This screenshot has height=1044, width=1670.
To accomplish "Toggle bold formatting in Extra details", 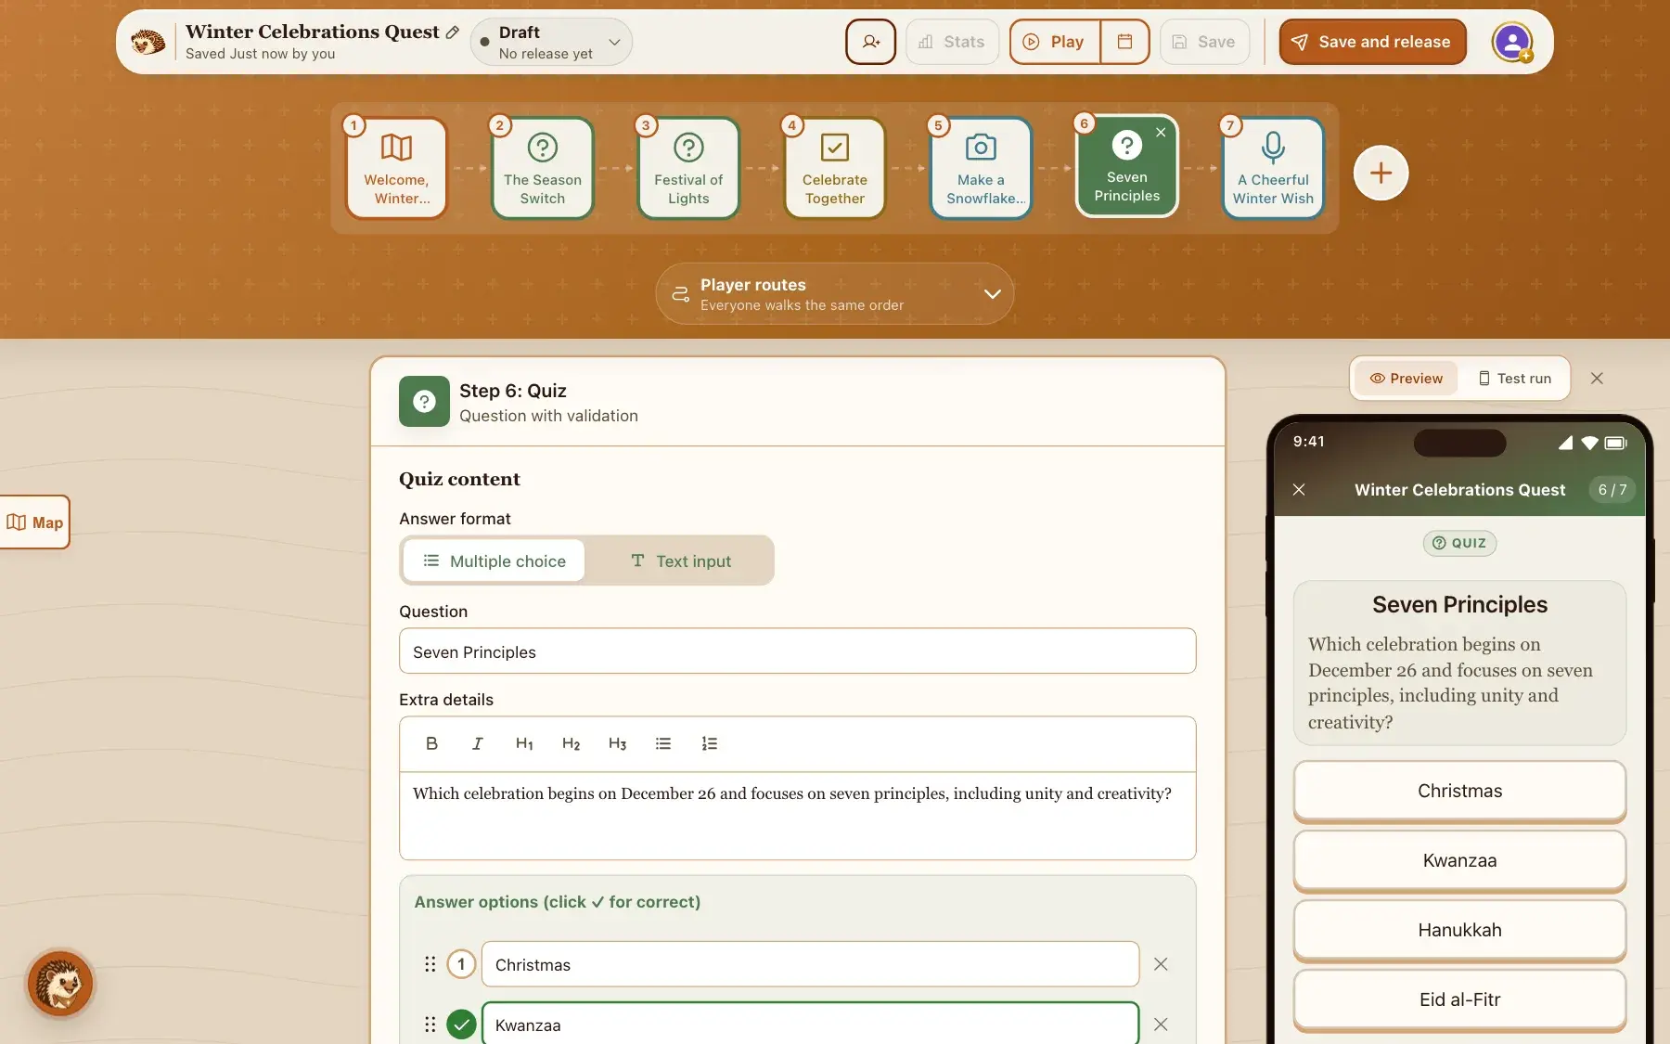I will point(431,743).
